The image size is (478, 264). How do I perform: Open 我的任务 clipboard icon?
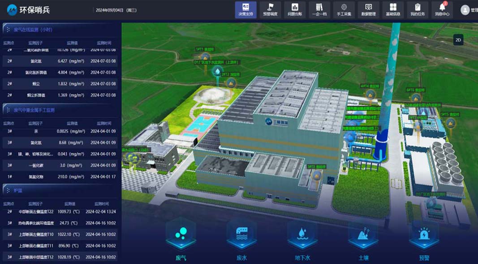pyautogui.click(x=418, y=10)
